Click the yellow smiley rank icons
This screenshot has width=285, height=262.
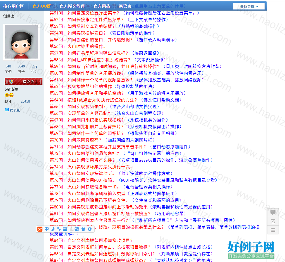pyautogui.click(x=9, y=95)
